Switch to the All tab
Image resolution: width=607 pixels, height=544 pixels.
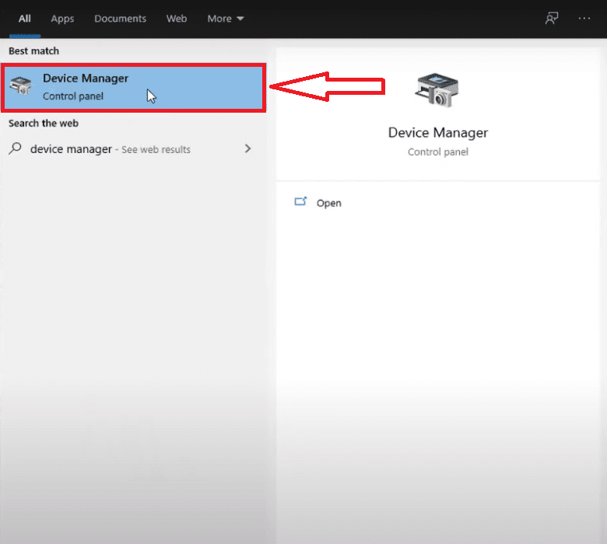coord(25,19)
